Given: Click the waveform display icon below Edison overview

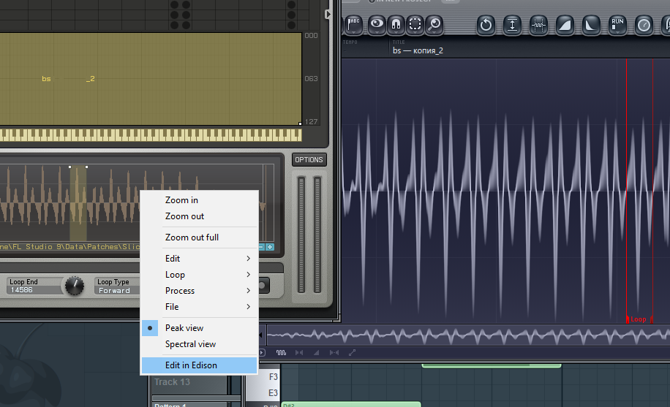Looking at the screenshot, I should pyautogui.click(x=281, y=352).
